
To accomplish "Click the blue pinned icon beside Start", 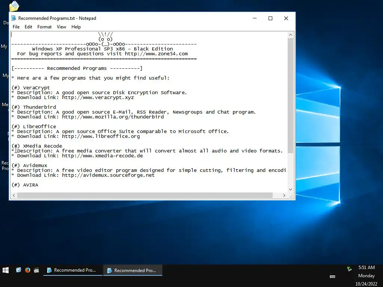I will 19,270.
